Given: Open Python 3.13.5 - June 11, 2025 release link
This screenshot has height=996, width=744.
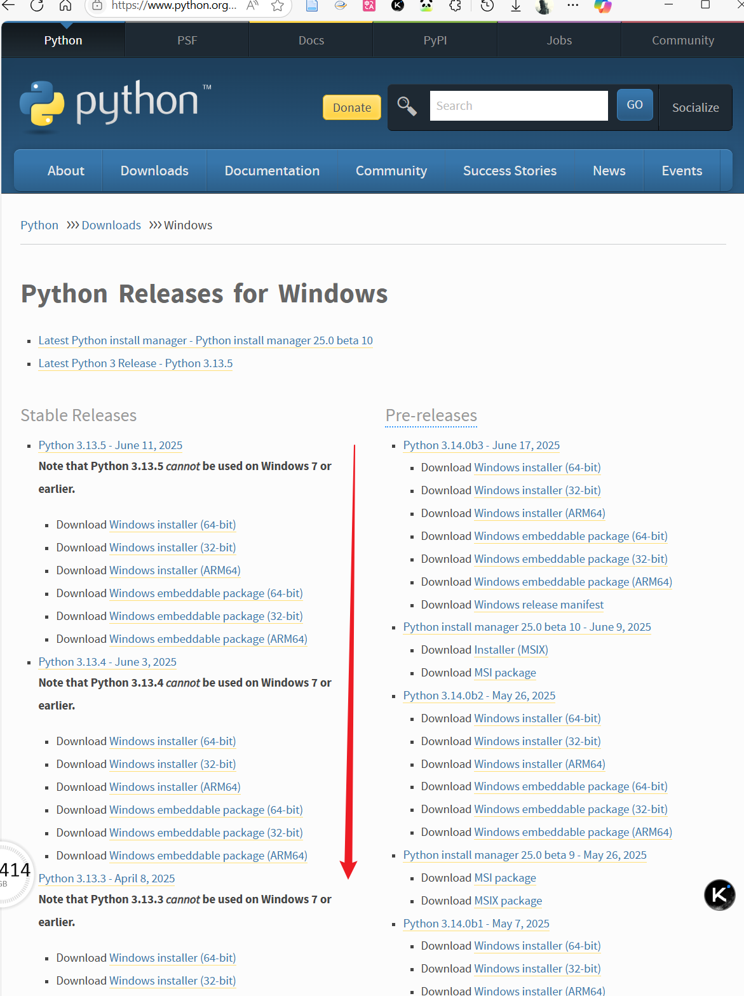Looking at the screenshot, I should click(111, 445).
